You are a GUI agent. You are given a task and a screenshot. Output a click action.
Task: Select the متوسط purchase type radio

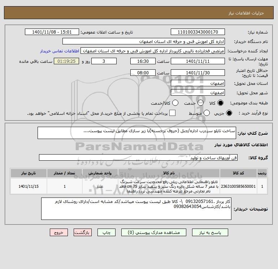click(207, 113)
